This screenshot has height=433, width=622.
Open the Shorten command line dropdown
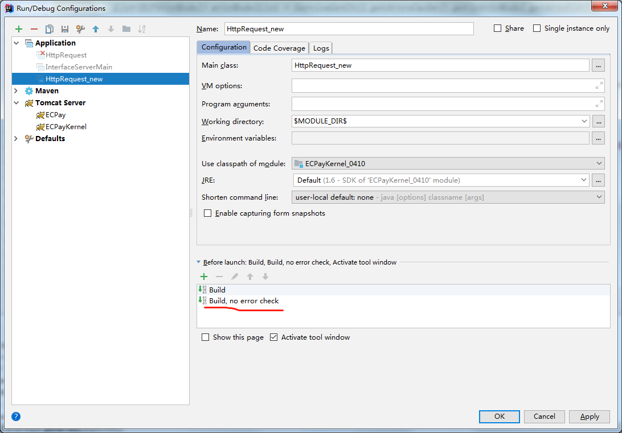pyautogui.click(x=448, y=197)
